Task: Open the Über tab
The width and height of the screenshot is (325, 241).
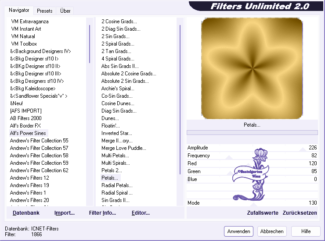Action: coord(65,11)
